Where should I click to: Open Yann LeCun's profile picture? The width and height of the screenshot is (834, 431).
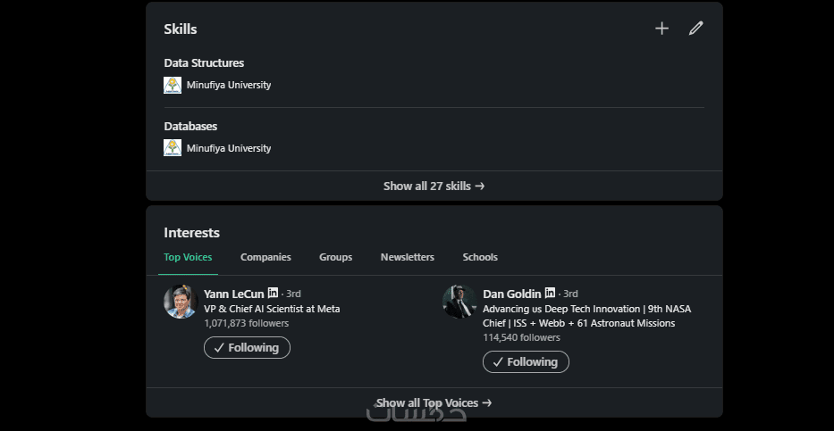(x=180, y=302)
